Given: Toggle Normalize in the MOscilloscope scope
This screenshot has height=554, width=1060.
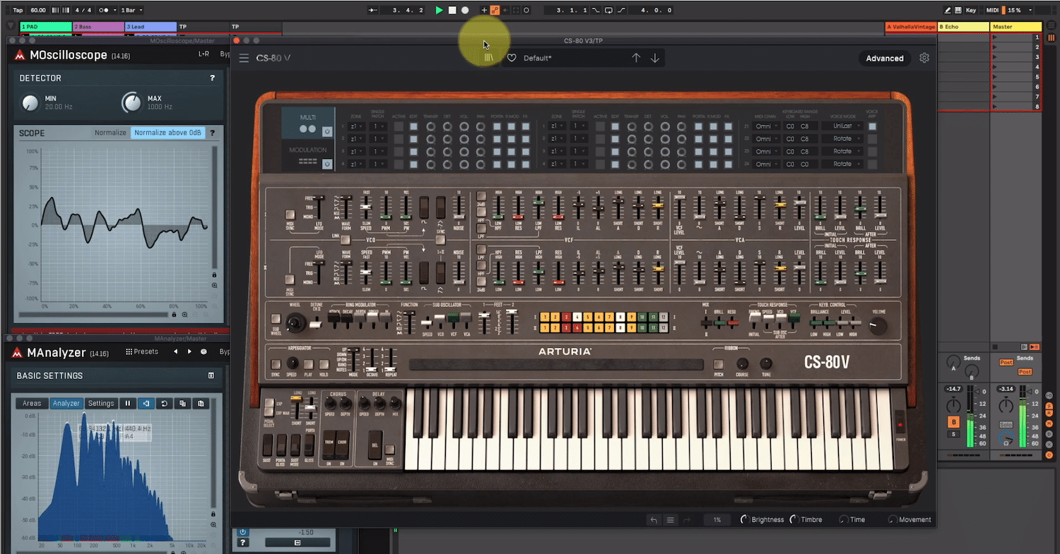Looking at the screenshot, I should [x=110, y=133].
